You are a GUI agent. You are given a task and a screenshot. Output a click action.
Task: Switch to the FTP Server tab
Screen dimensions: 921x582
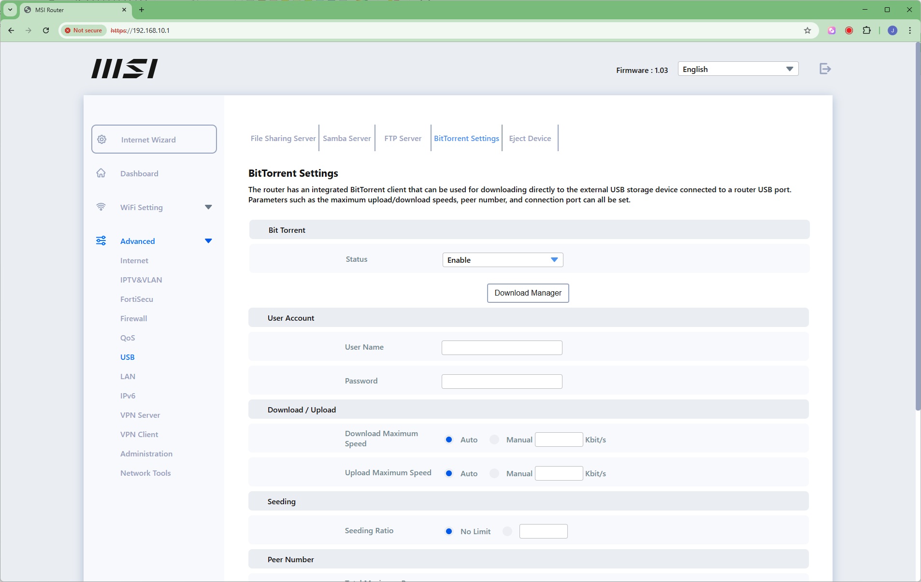point(403,139)
